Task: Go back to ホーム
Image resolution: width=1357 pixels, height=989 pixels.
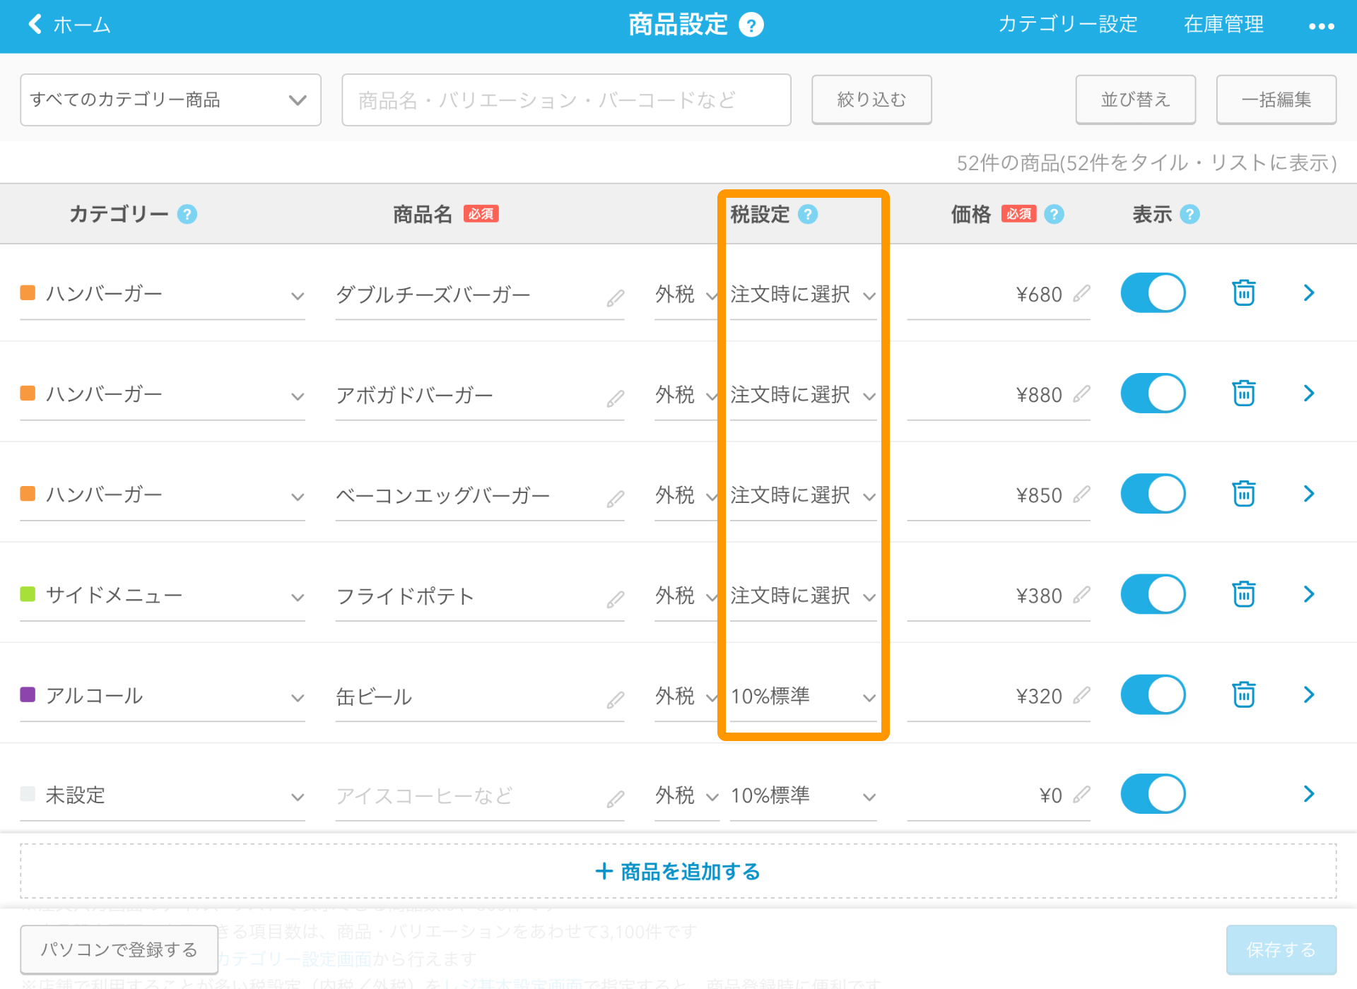Action: pyautogui.click(x=69, y=25)
